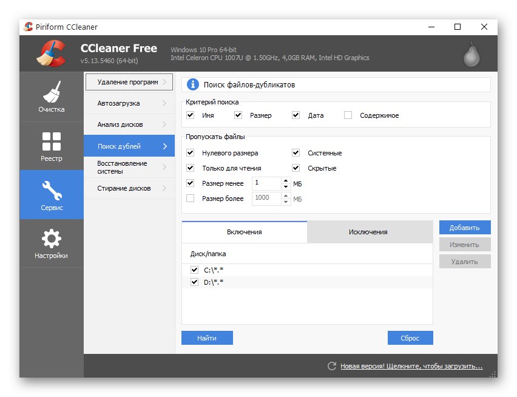Toggle the Имя search criterion checkbox
Viewport: 517px width, 397px height.
(191, 115)
